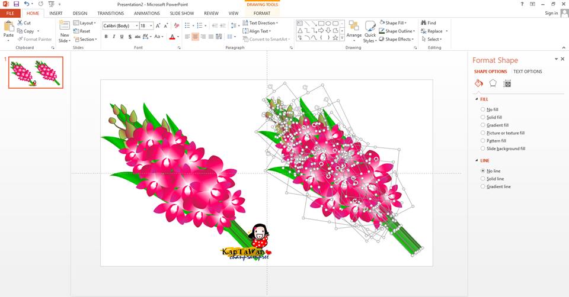
Task: Increase font size with the larger A
Action: click(x=158, y=25)
